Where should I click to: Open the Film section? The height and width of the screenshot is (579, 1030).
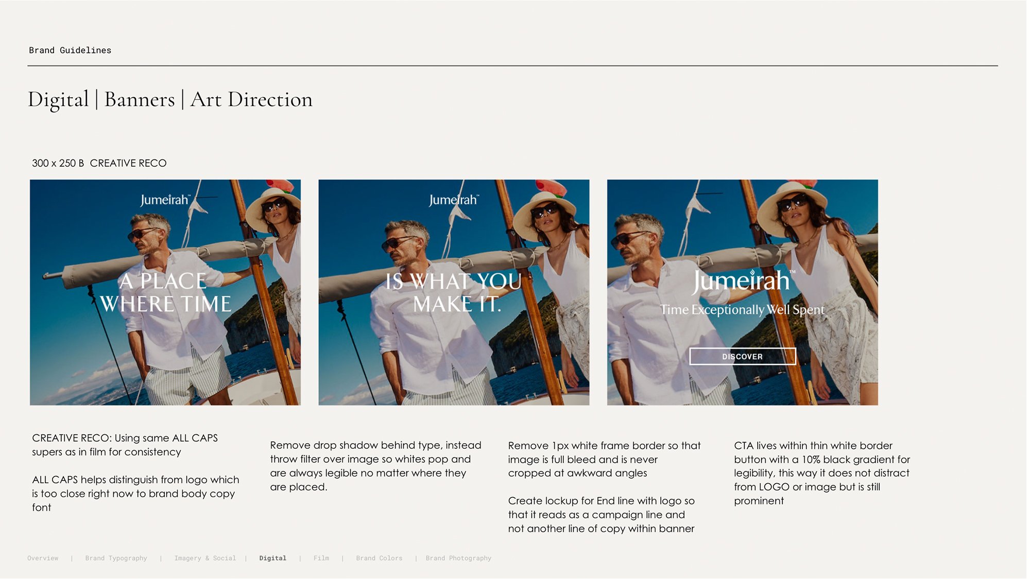pos(321,558)
